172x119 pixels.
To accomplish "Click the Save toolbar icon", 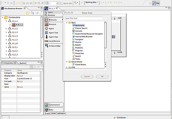I will 8,2.
